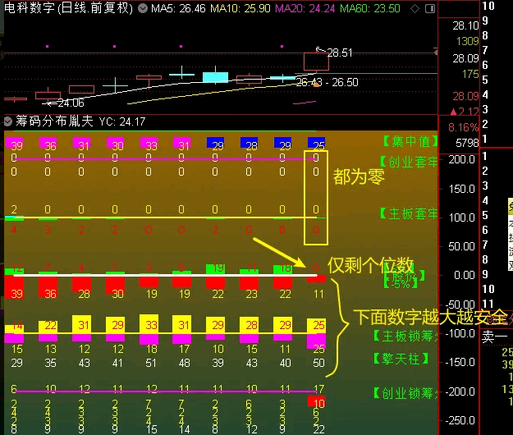
Task: Click the blue 25 box in top row
Action: (x=316, y=143)
